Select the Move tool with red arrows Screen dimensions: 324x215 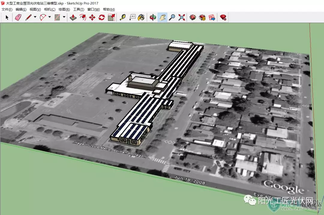pos(92,17)
